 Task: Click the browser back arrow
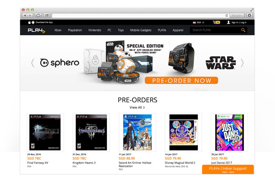point(25,15)
